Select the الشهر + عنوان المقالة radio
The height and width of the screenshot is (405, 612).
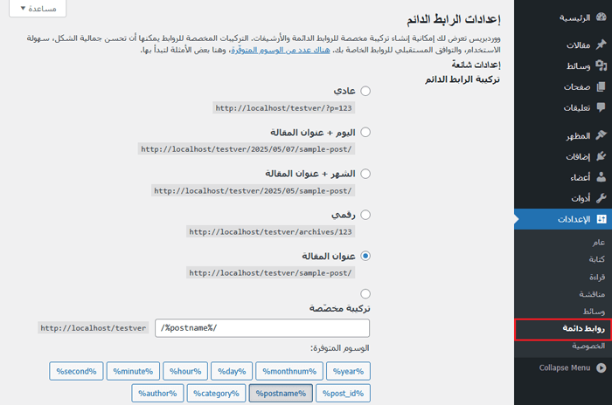(x=365, y=174)
